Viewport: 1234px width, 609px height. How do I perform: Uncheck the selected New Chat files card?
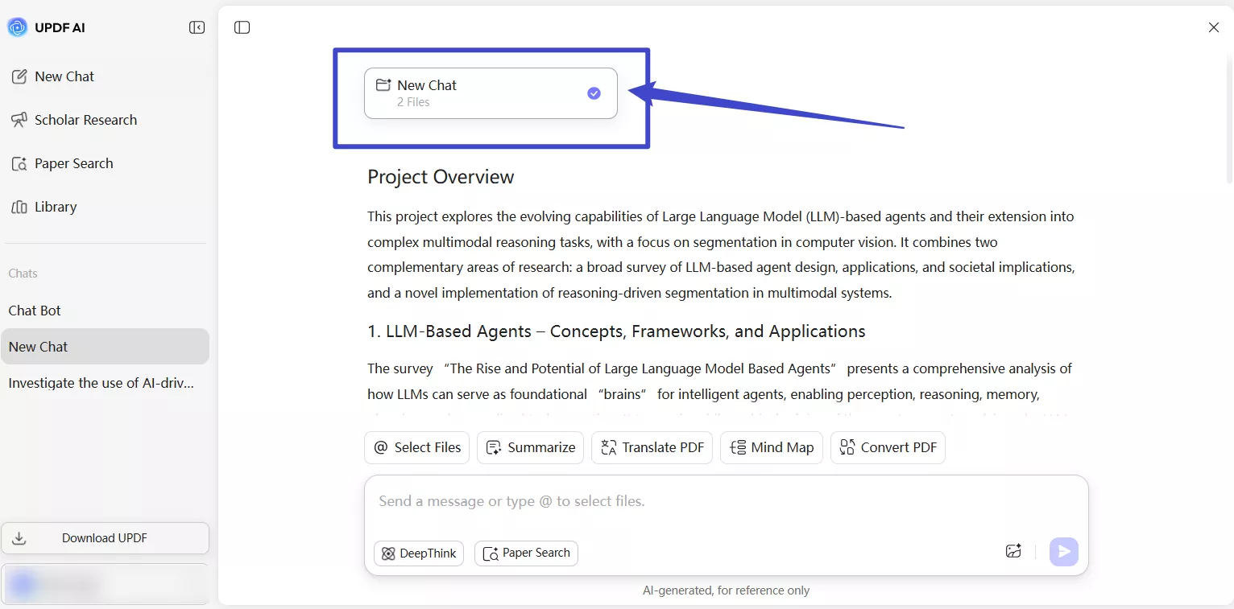(594, 93)
